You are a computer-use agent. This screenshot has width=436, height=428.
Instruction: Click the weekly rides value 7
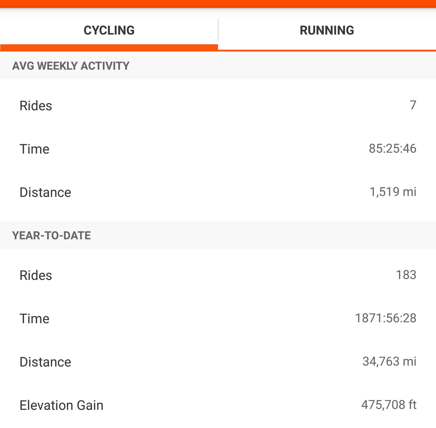[x=413, y=105]
